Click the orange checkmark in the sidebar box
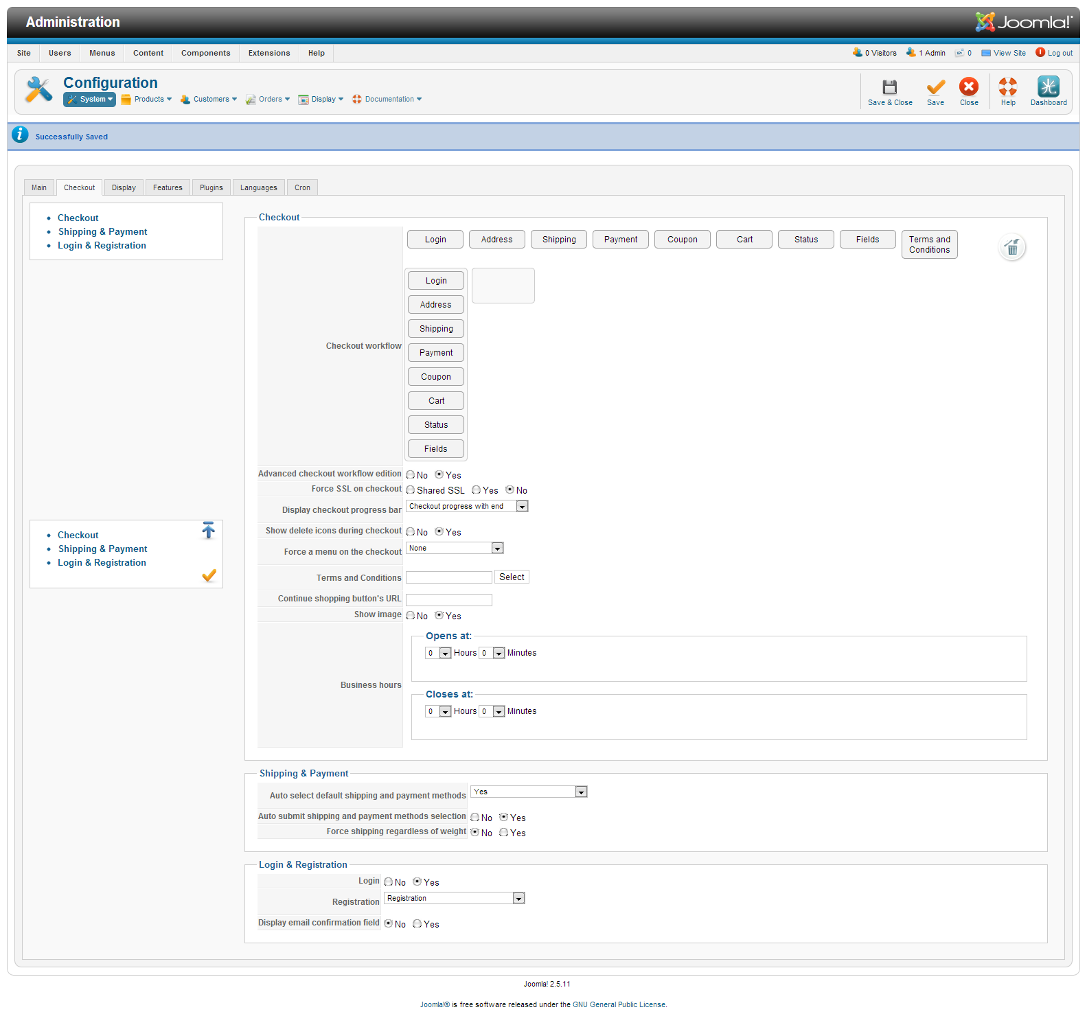This screenshot has height=1025, width=1087. tap(209, 575)
